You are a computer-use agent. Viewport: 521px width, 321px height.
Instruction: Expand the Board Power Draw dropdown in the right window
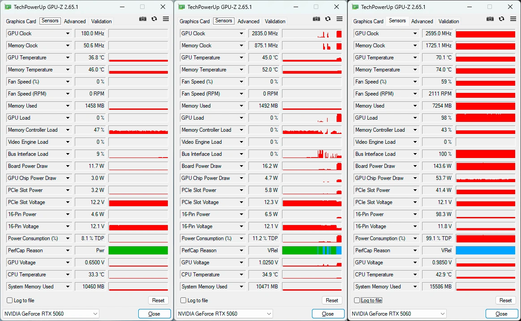tap(415, 166)
